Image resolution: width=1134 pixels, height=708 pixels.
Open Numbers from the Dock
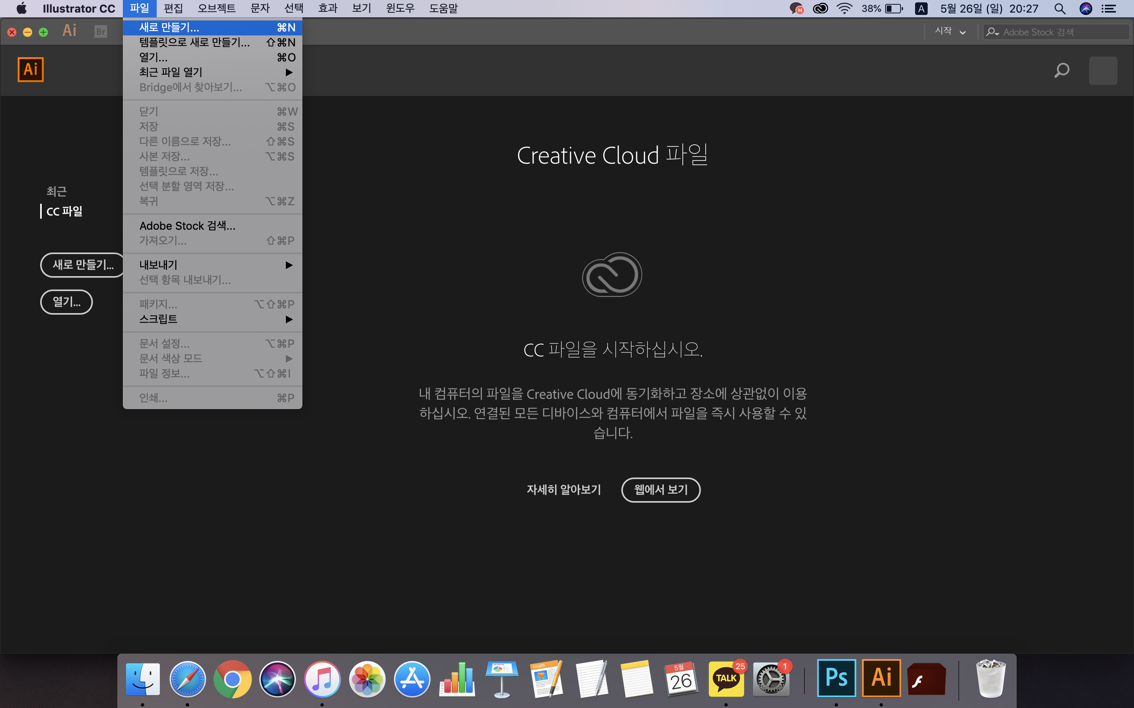(x=457, y=678)
